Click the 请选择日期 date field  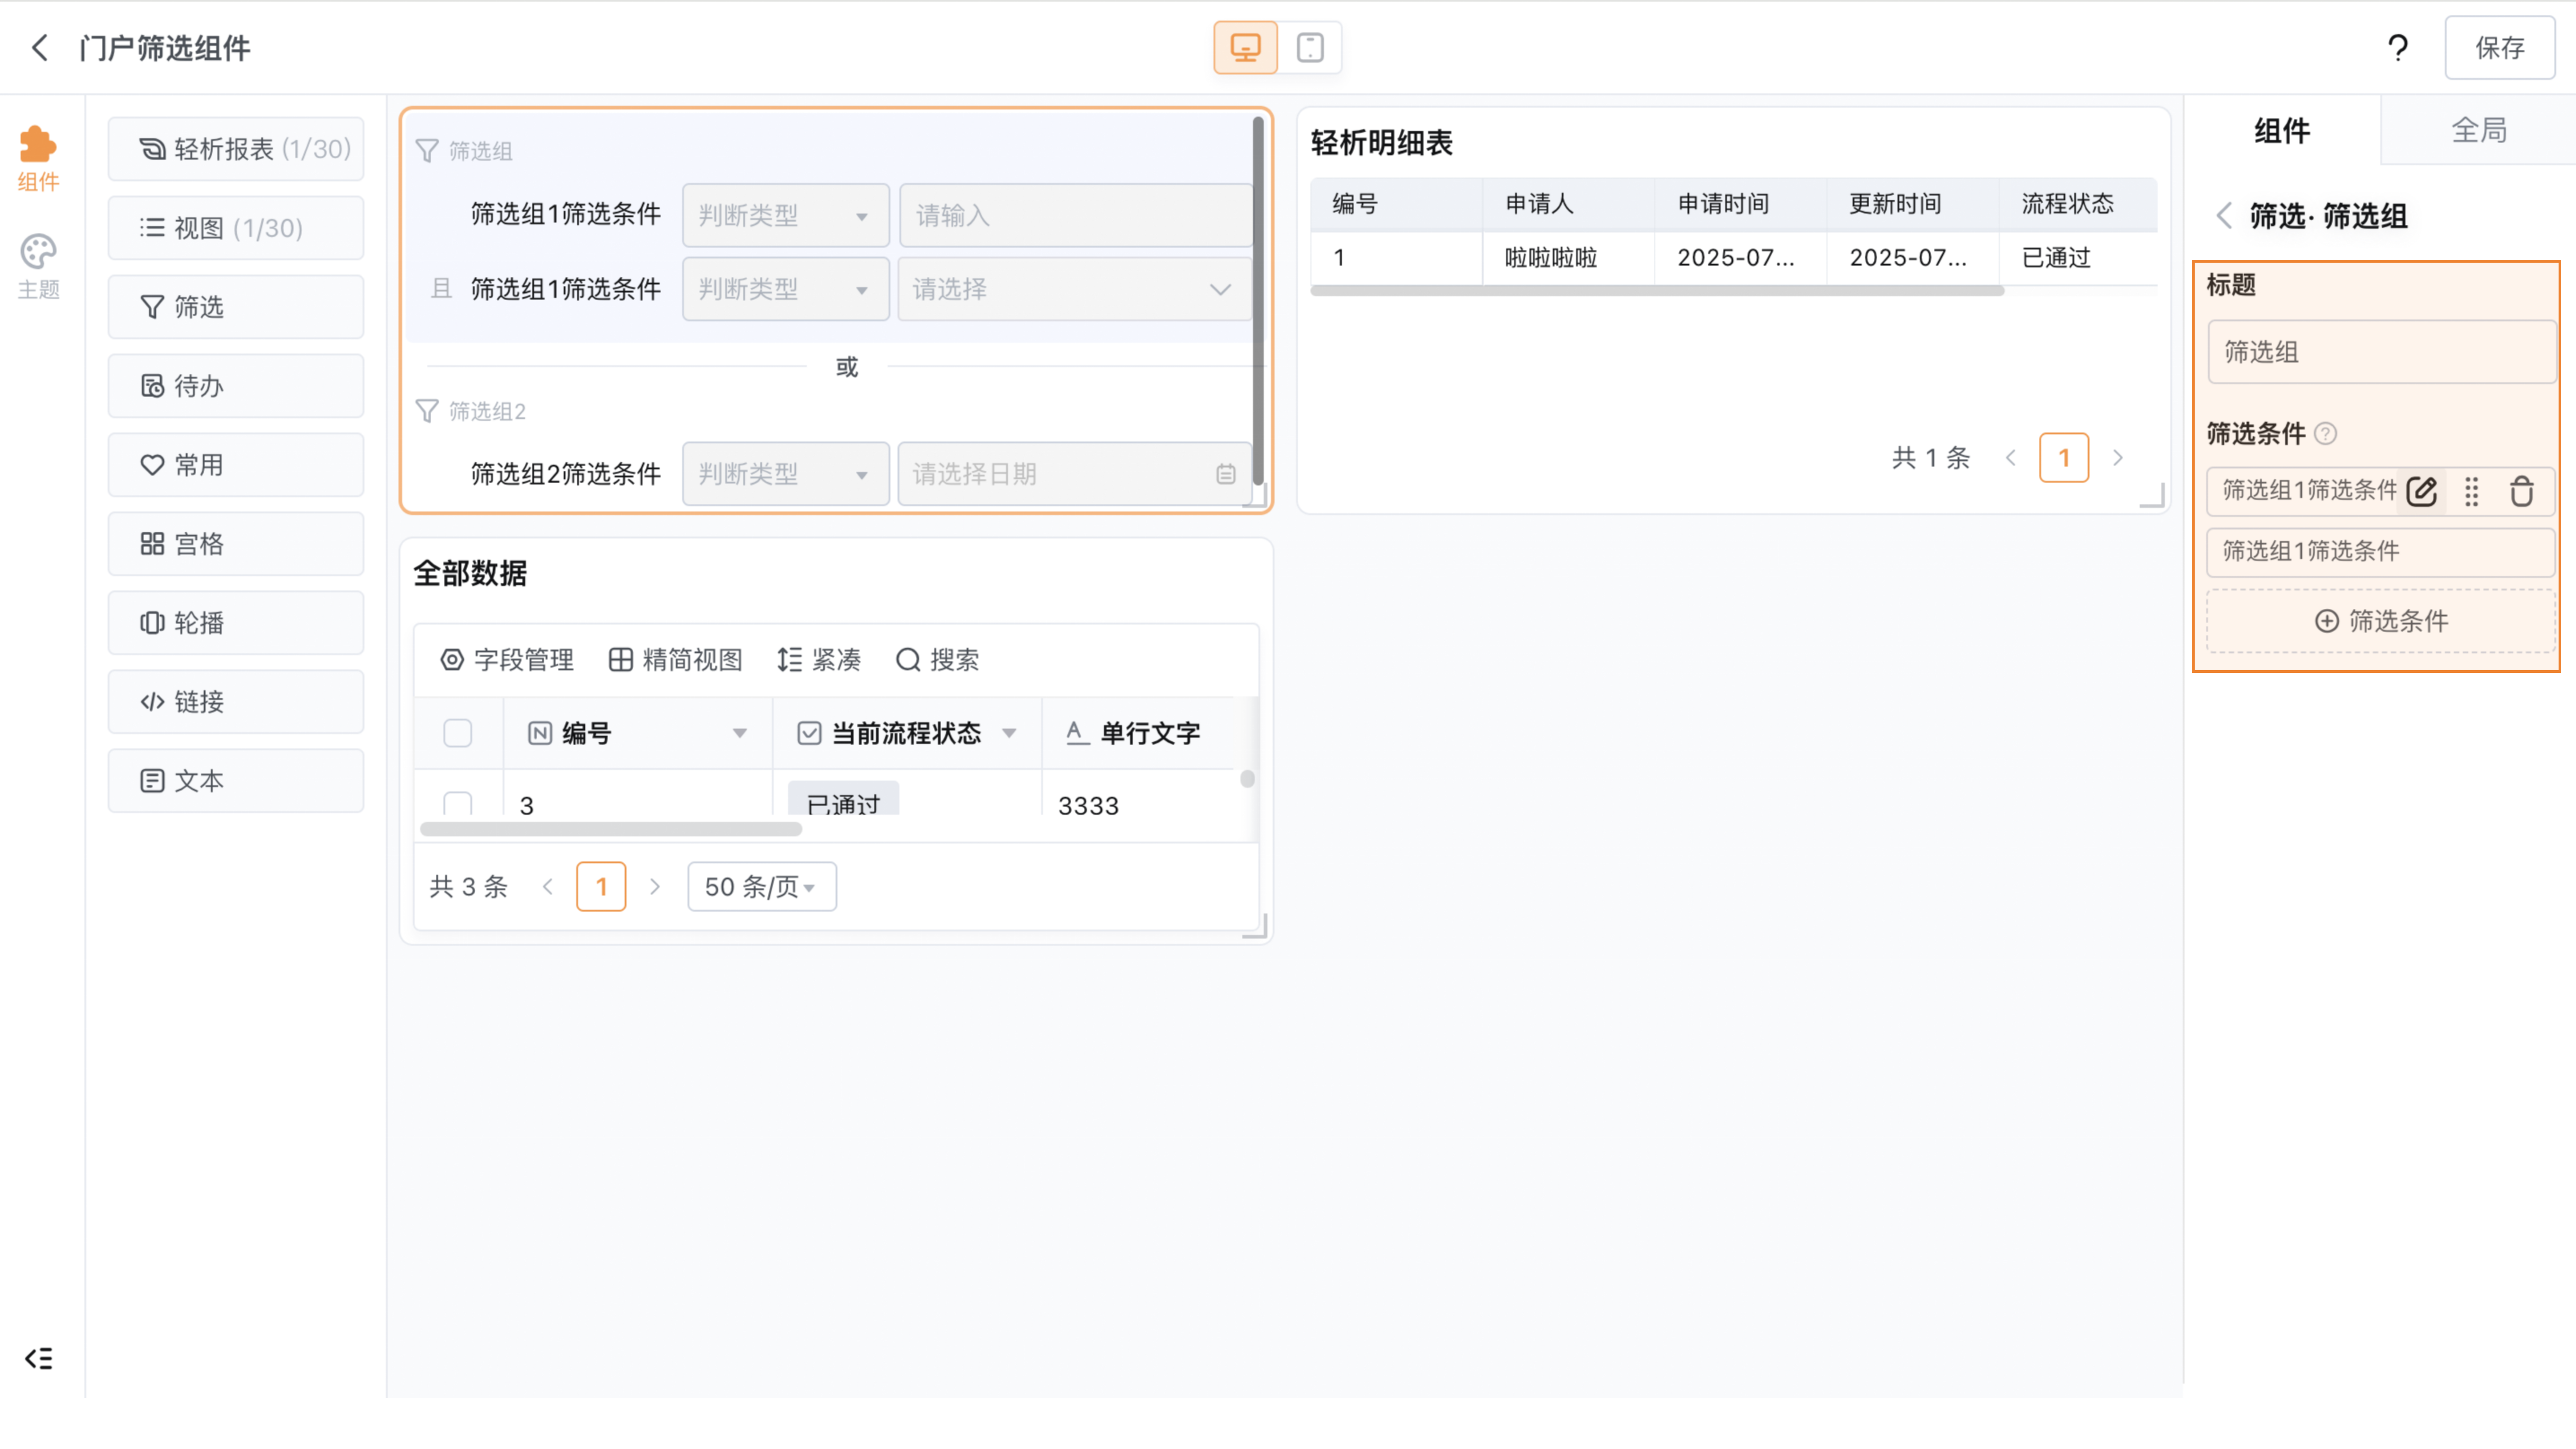(x=1075, y=474)
